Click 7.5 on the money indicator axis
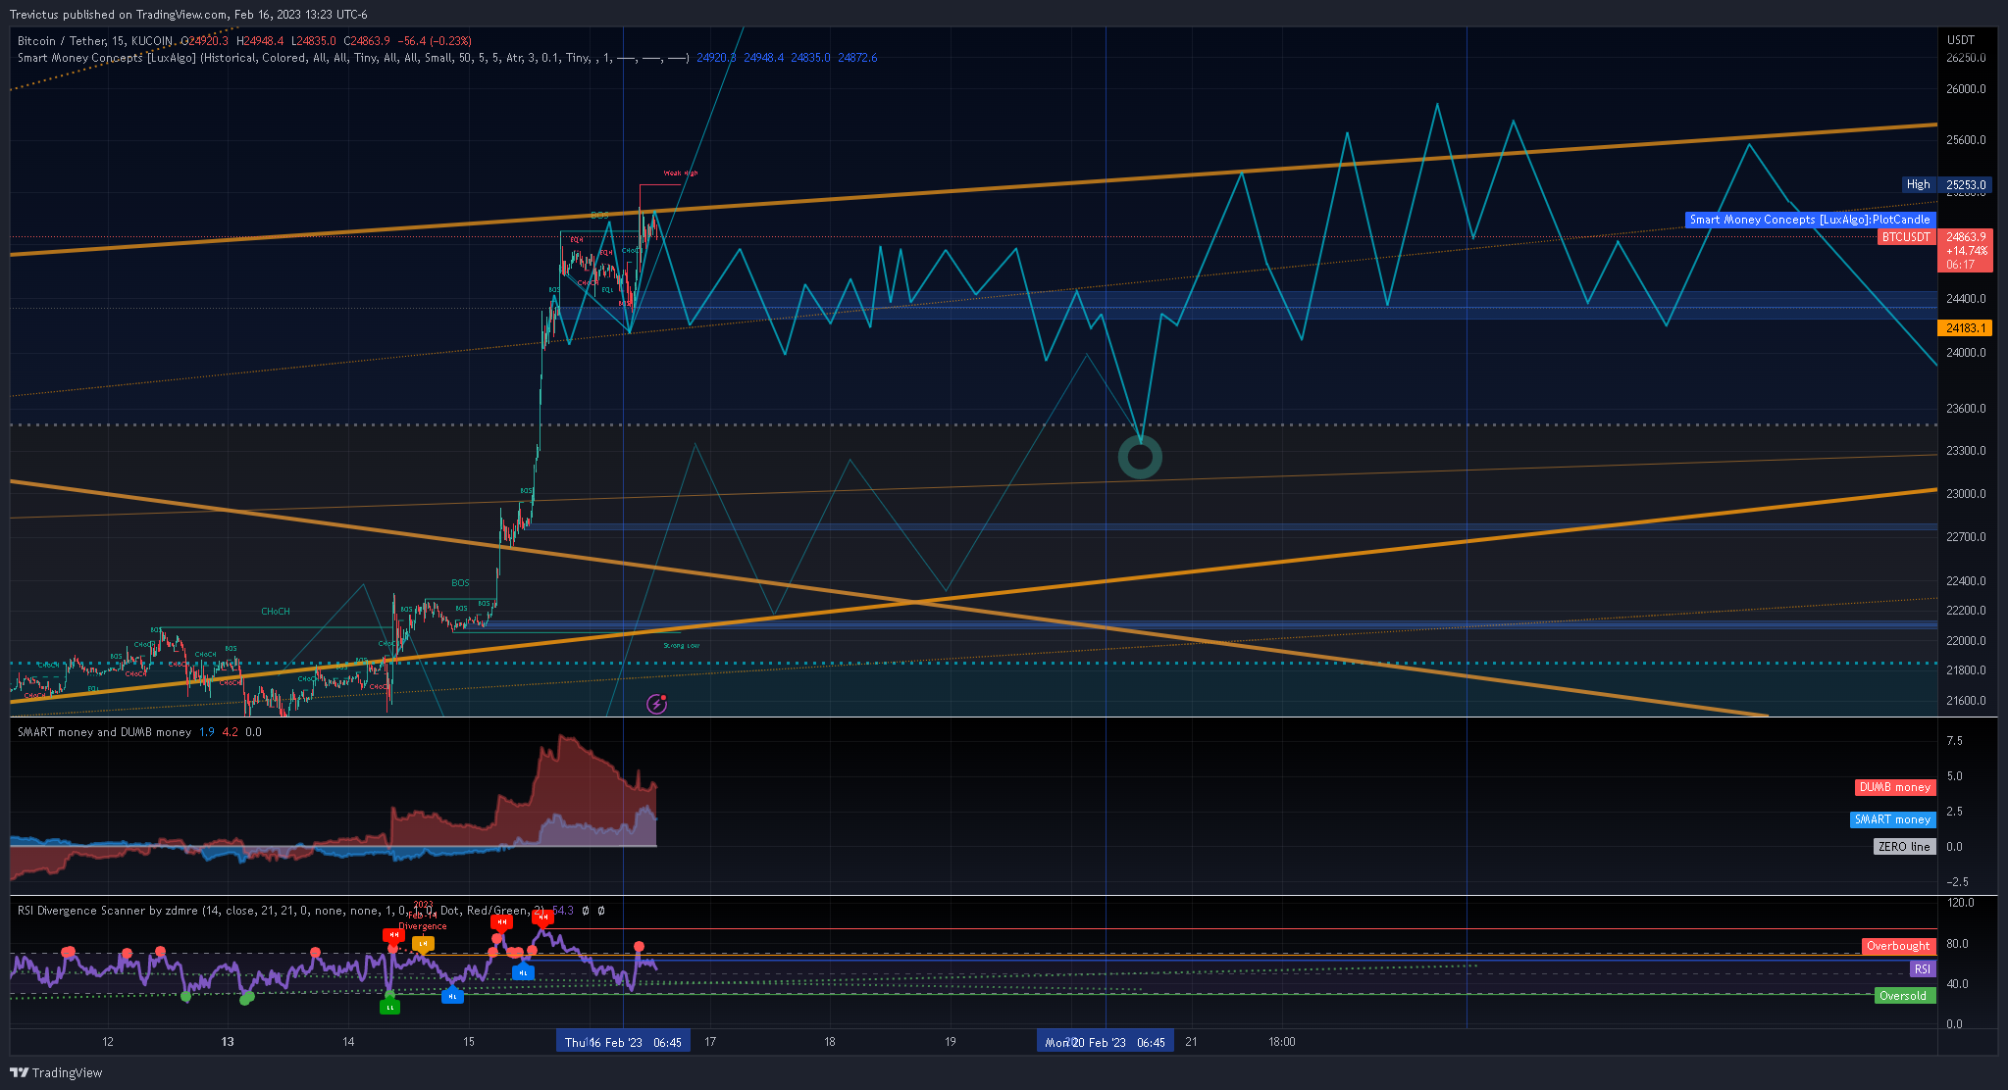Image resolution: width=2008 pixels, height=1090 pixels. tap(1954, 741)
